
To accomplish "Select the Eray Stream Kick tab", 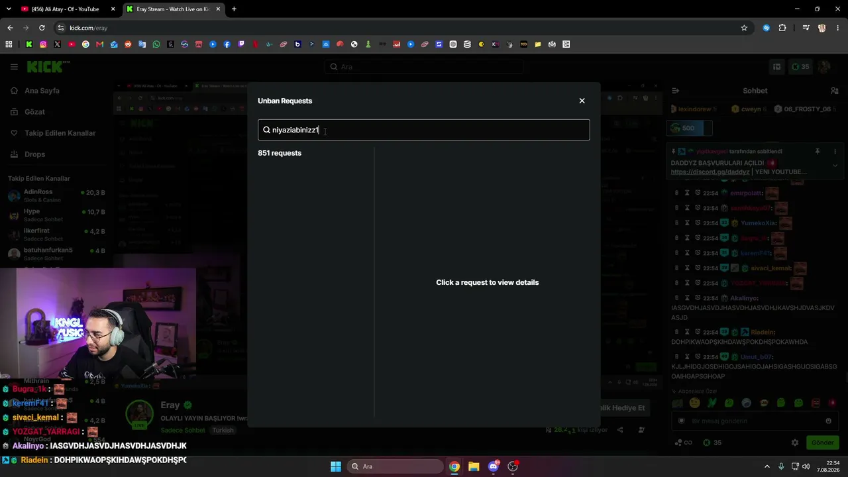I will coord(173,9).
